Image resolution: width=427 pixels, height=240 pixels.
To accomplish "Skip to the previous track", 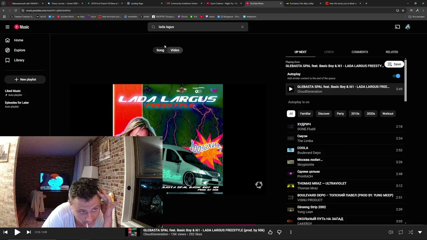I will [5, 232].
